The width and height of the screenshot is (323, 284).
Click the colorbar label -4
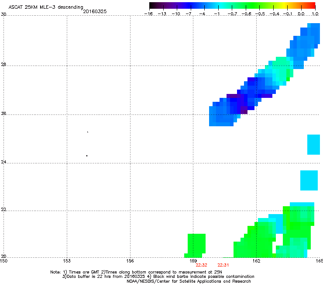[x=203, y=14]
